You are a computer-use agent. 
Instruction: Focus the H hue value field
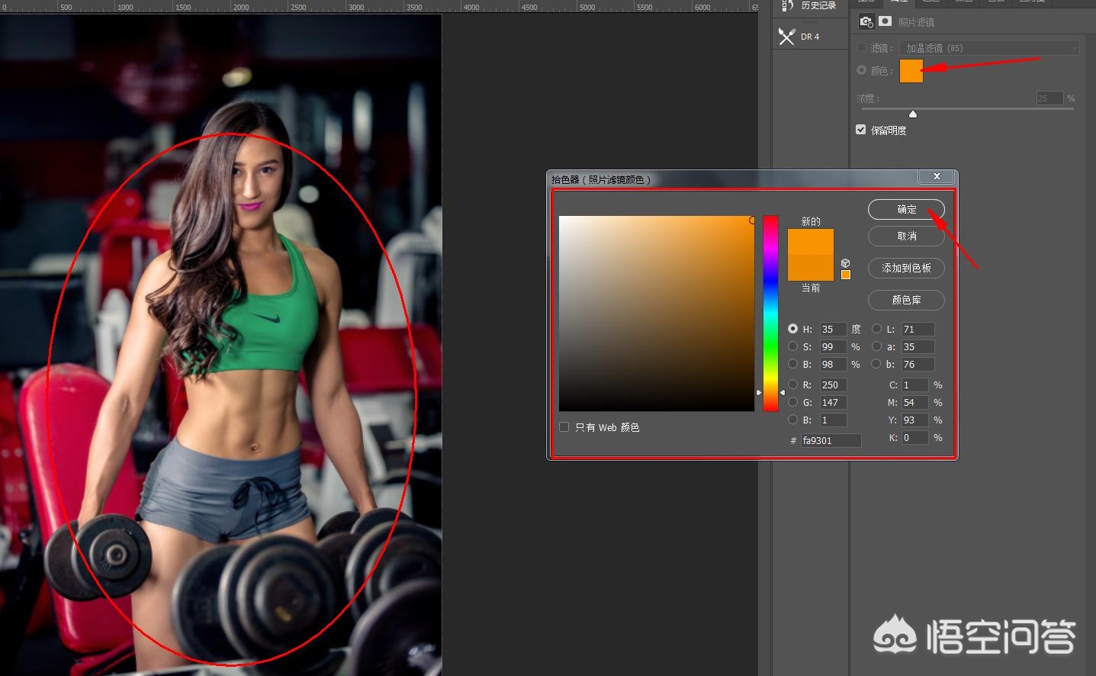[833, 329]
